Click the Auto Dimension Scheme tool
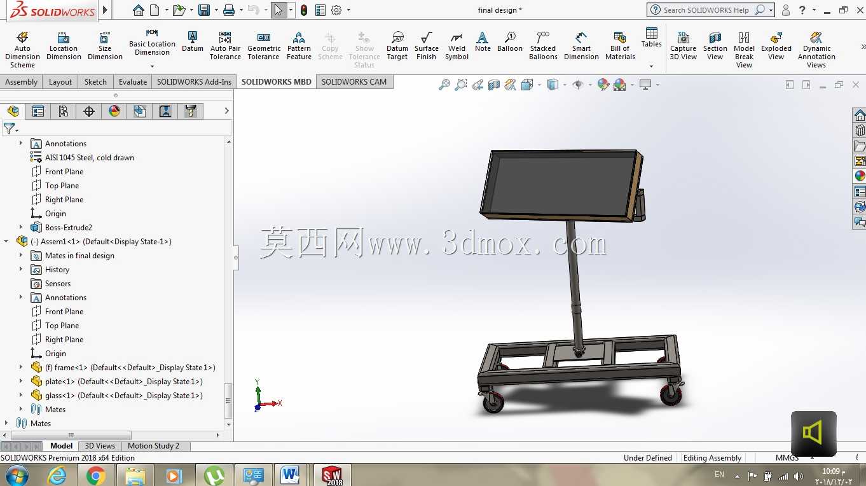Screen dimensions: 866x486 22,50
